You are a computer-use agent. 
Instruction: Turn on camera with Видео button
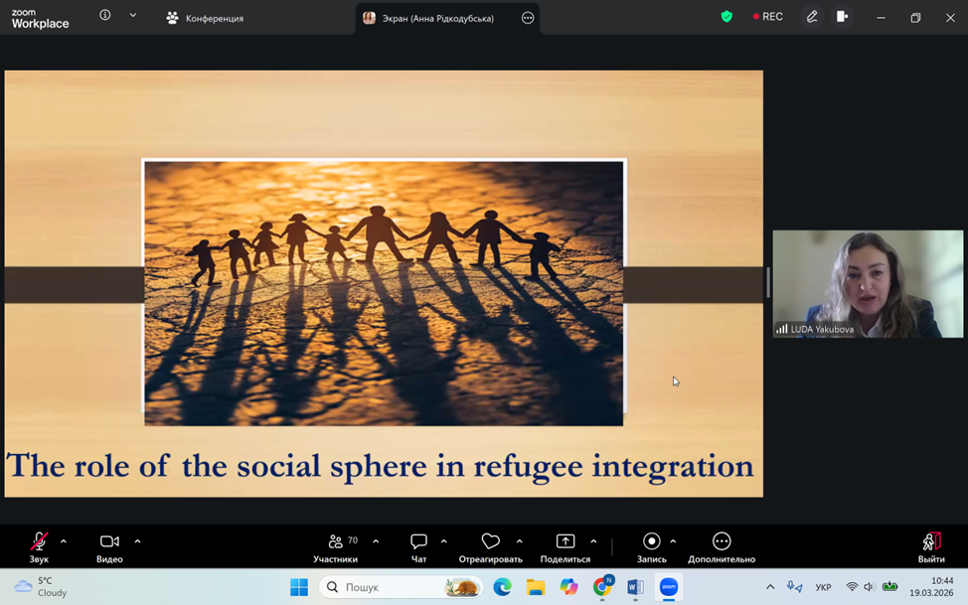pos(109,542)
